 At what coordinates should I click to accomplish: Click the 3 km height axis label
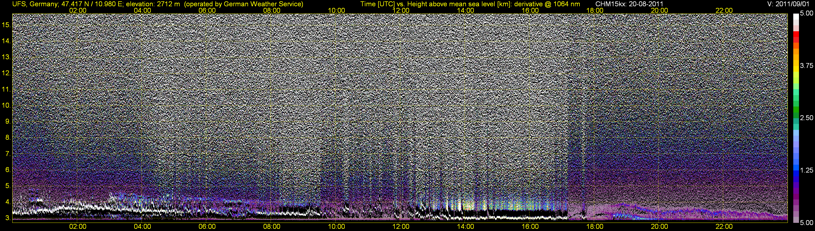pos(8,218)
